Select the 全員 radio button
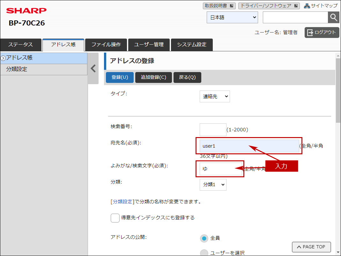 coord(204,238)
